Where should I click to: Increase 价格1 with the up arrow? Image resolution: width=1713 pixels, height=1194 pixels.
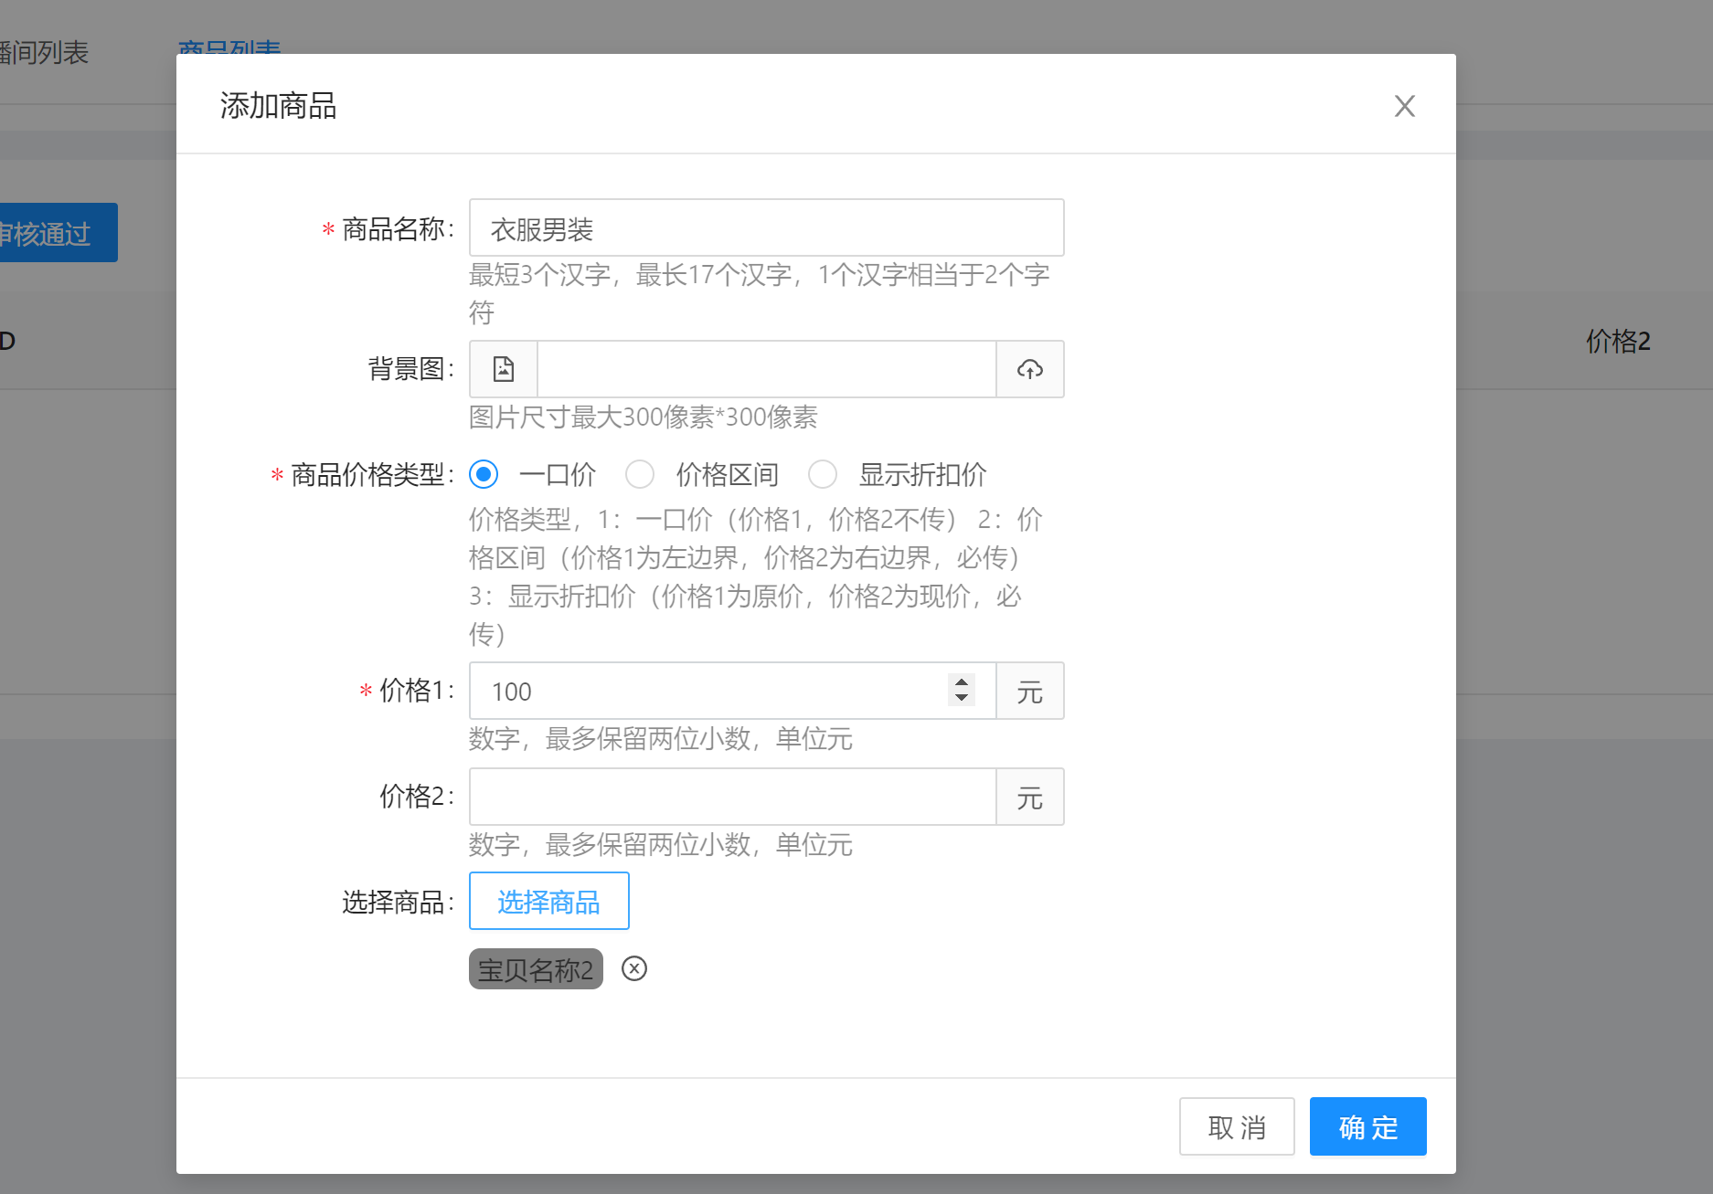pos(961,682)
